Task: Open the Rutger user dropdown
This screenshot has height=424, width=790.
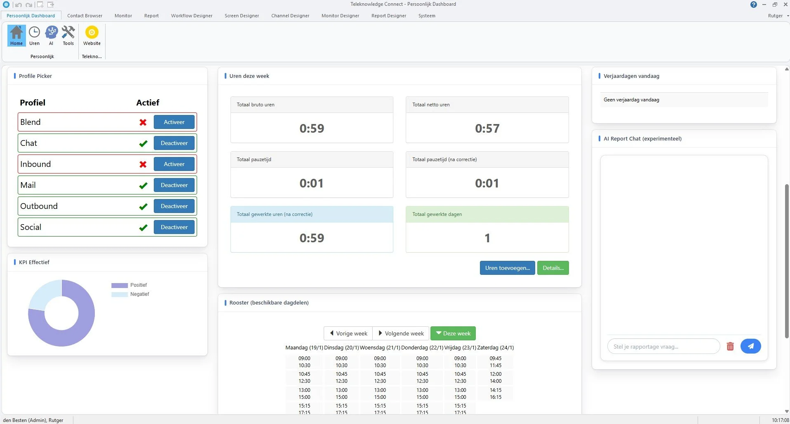Action: point(777,15)
